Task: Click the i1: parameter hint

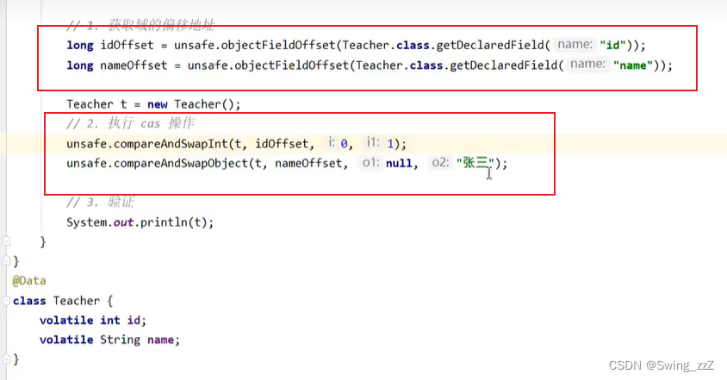Action: click(x=373, y=142)
